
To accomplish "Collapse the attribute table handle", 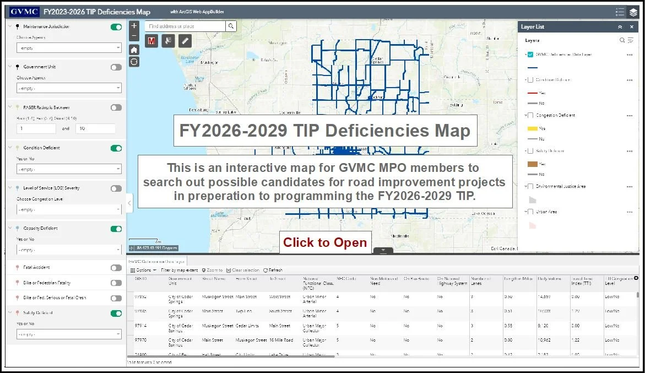I will (383, 250).
